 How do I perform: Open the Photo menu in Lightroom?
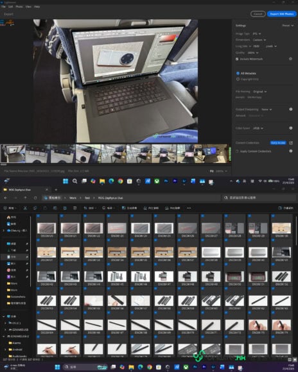(x=19, y=6)
